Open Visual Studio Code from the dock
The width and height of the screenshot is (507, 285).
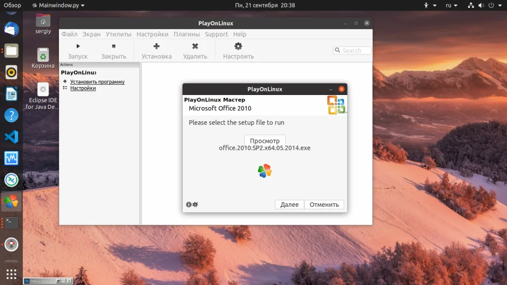click(x=11, y=137)
